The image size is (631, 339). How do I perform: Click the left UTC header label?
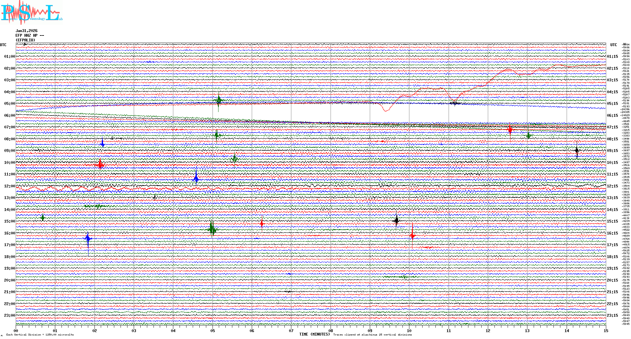pyautogui.click(x=3, y=45)
